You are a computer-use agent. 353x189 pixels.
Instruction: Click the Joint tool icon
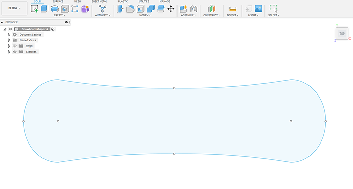[x=193, y=9]
